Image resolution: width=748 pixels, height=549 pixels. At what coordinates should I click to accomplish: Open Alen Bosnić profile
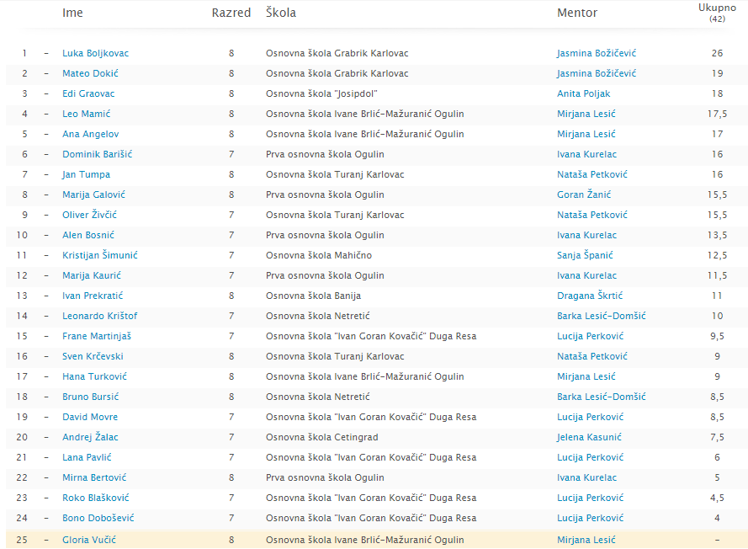[x=88, y=235]
